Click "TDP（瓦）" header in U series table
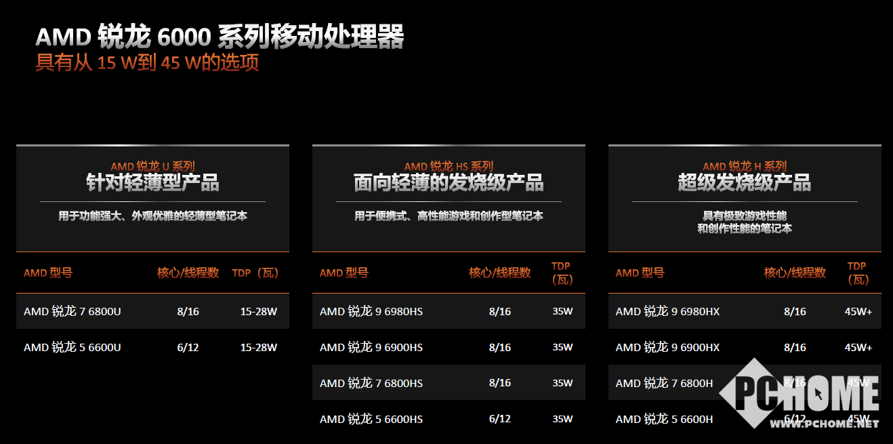893x444 pixels. 255,273
